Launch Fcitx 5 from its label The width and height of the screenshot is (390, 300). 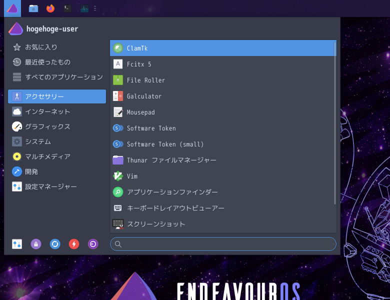(139, 64)
